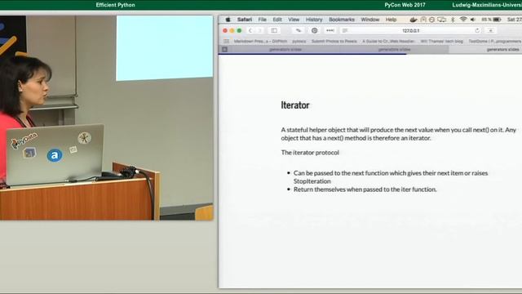Click the 'Efficient Python' title in top banner

116,5
